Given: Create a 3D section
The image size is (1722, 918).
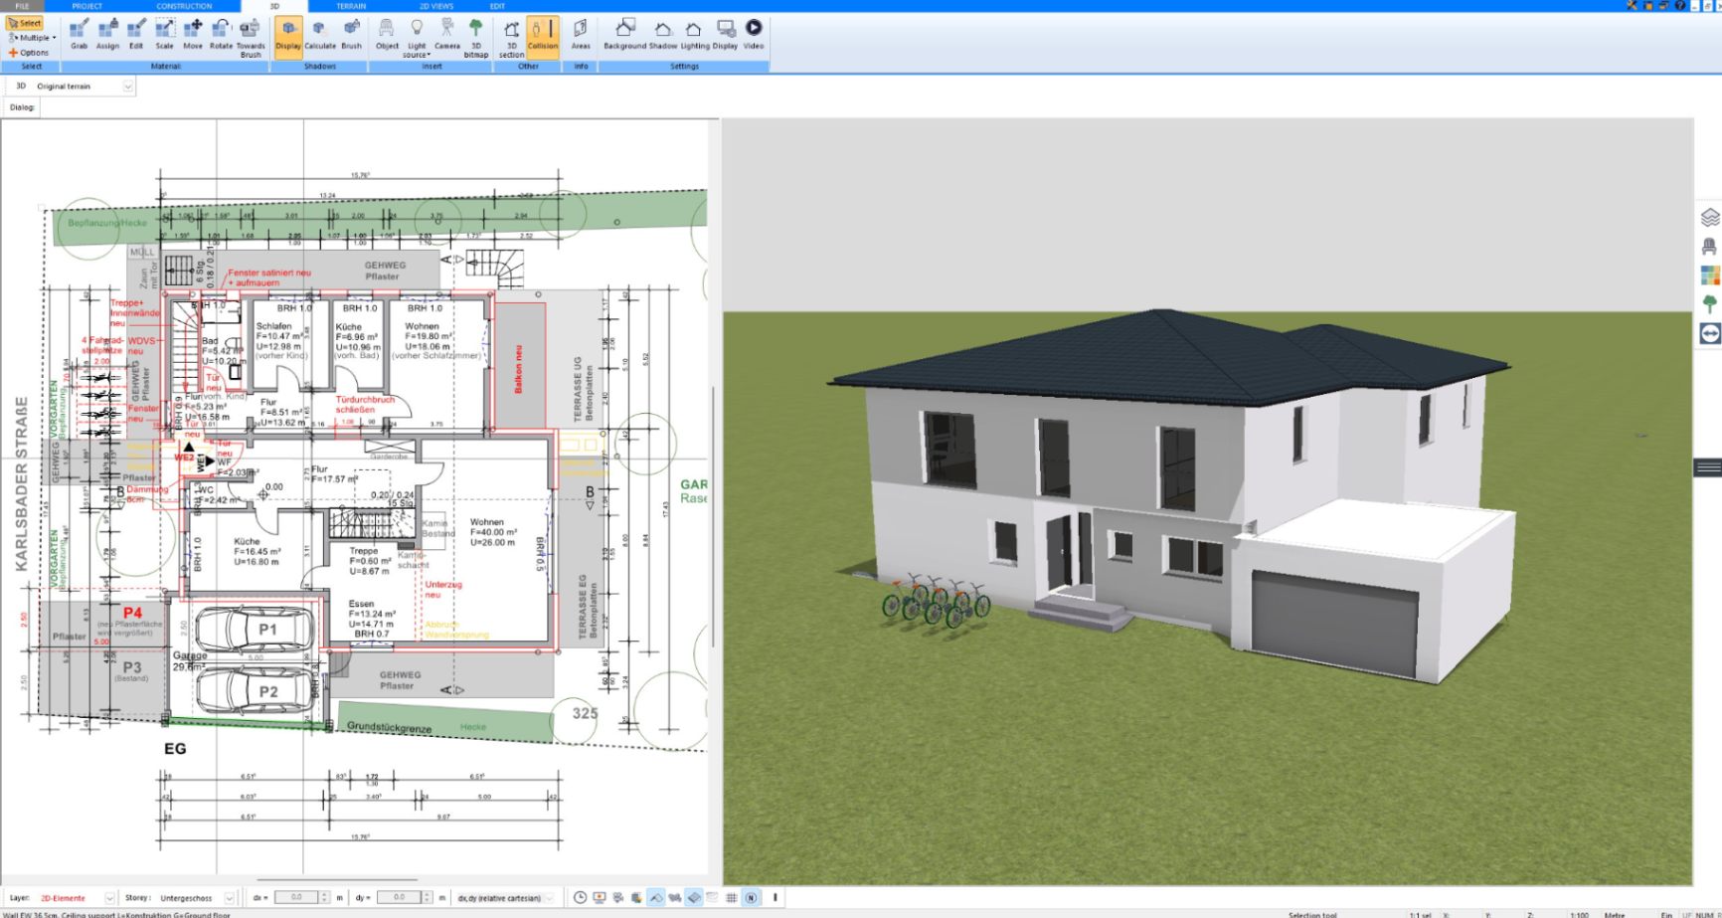Looking at the screenshot, I should (511, 38).
